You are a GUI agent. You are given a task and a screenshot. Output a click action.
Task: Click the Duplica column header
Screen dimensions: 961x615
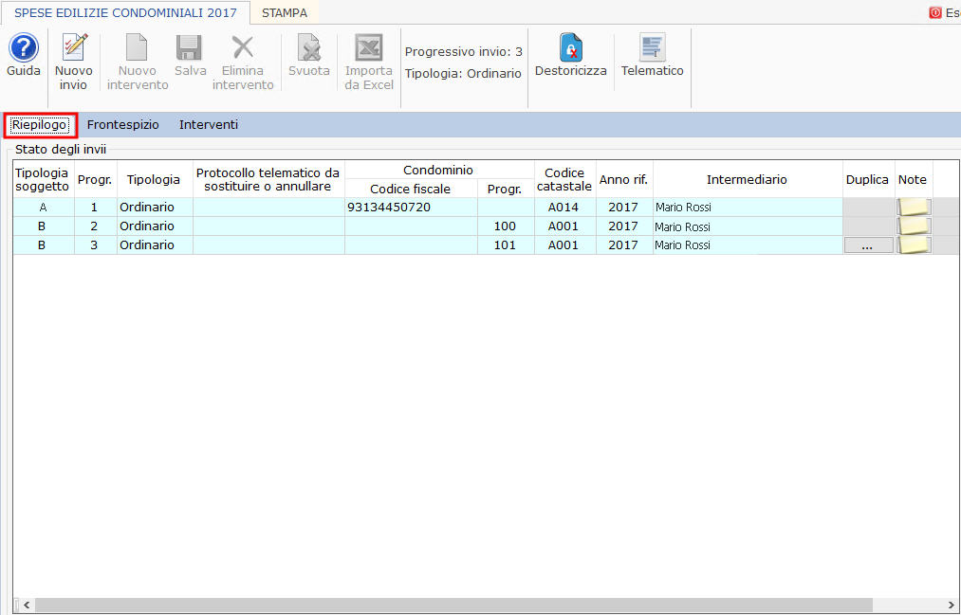coord(868,179)
